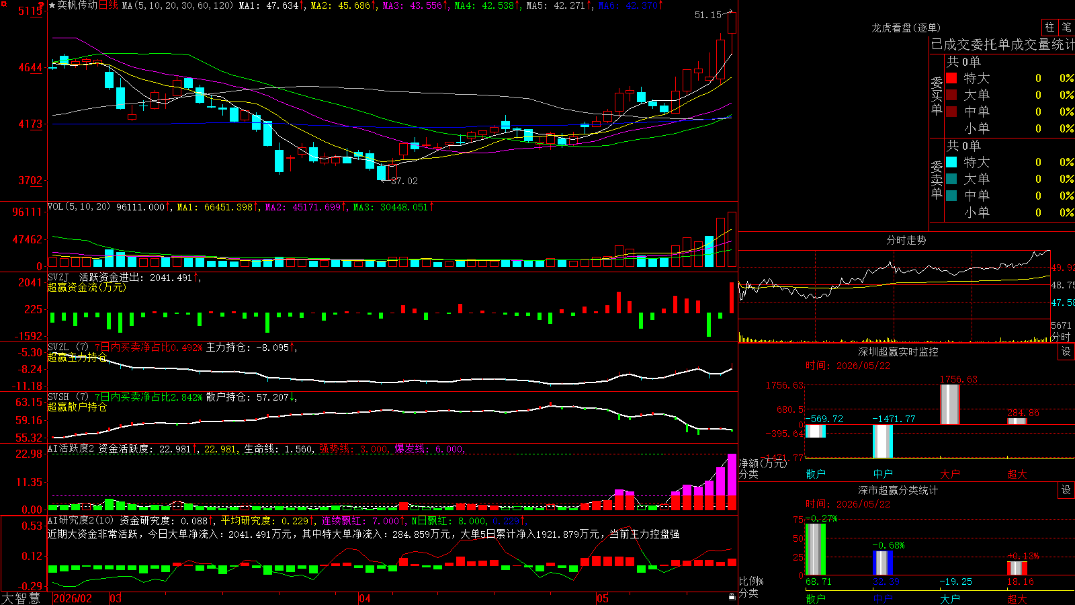Click the 分时走势 panel title
The width and height of the screenshot is (1075, 605).
(x=906, y=240)
